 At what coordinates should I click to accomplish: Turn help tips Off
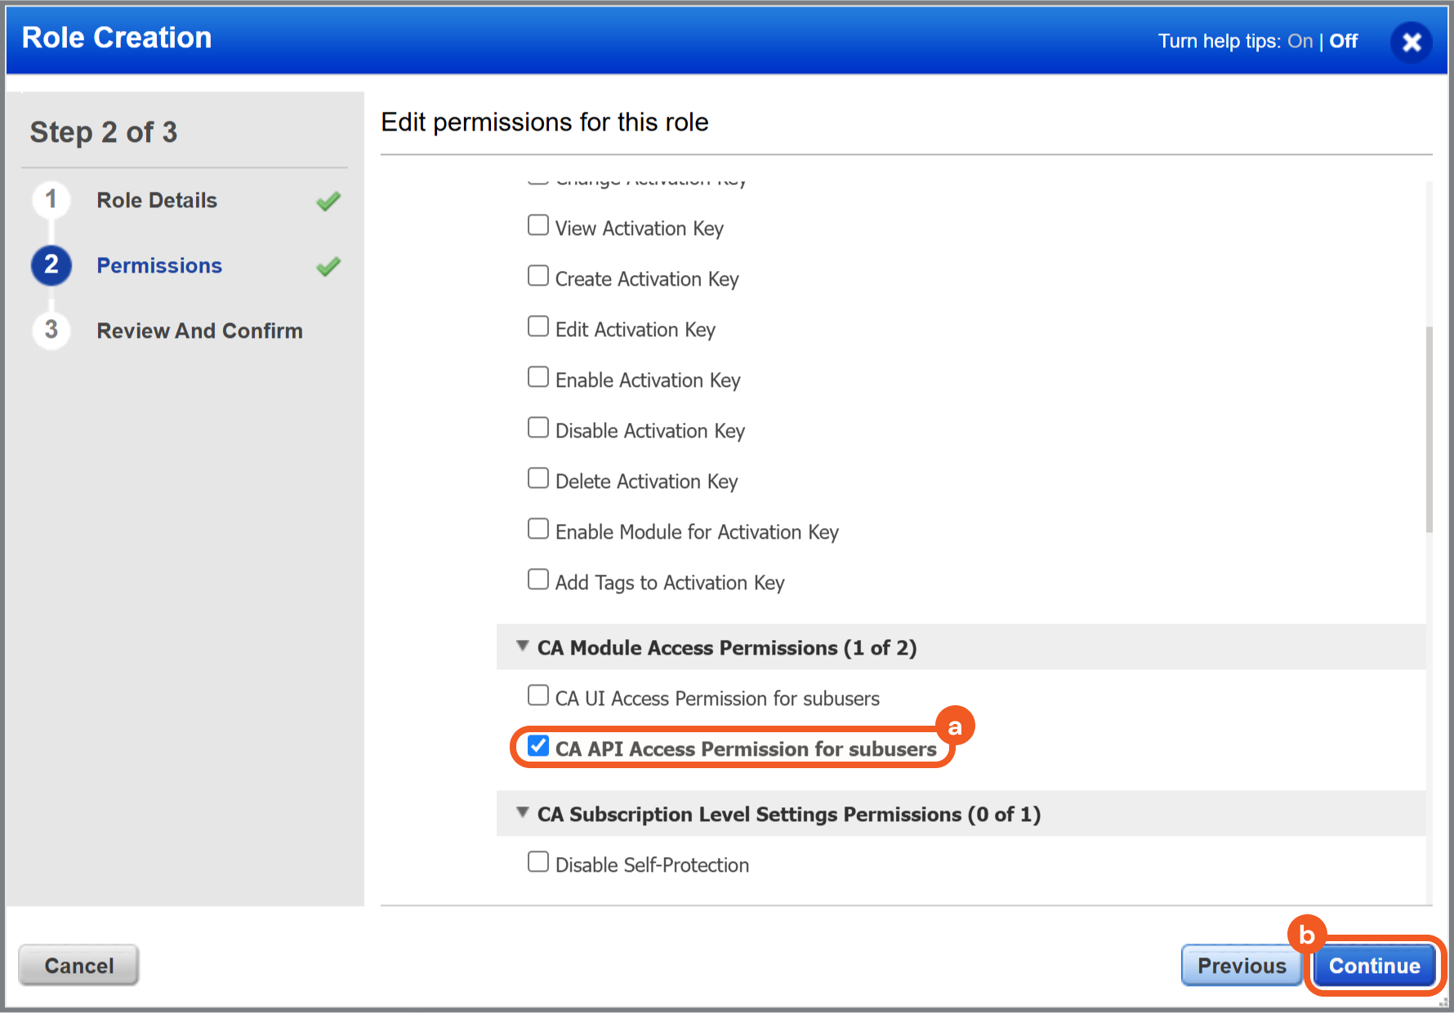tap(1343, 42)
